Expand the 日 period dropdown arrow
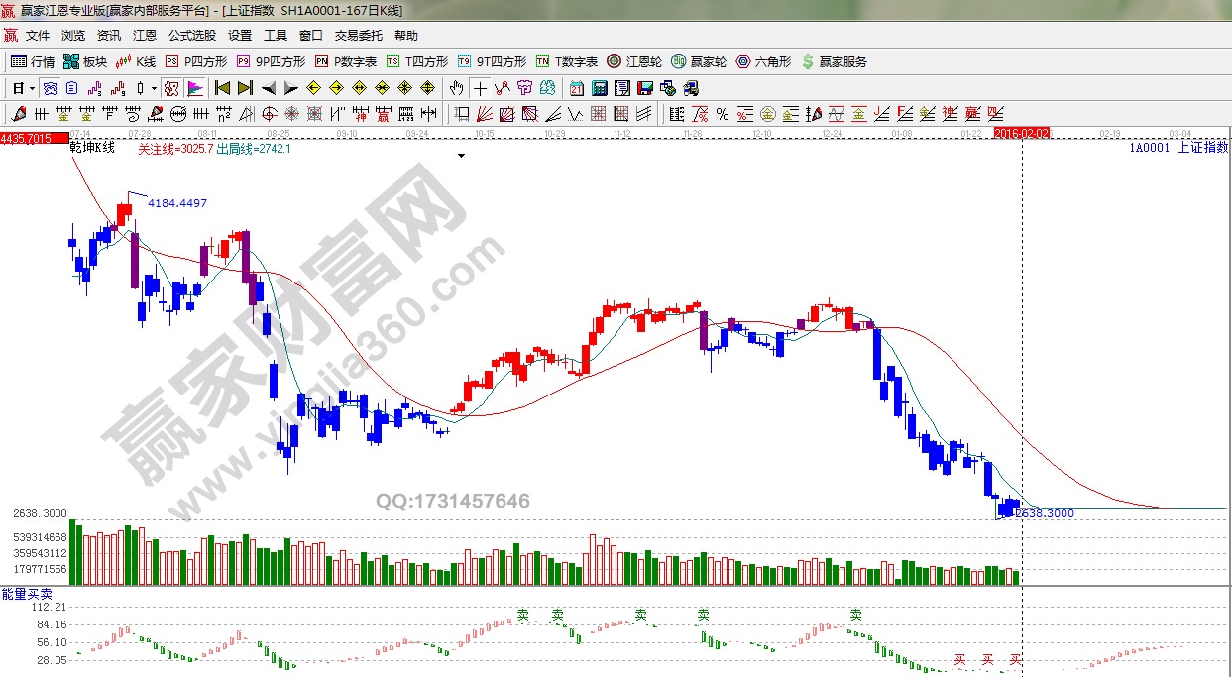This screenshot has height=677, width=1232. point(32,88)
